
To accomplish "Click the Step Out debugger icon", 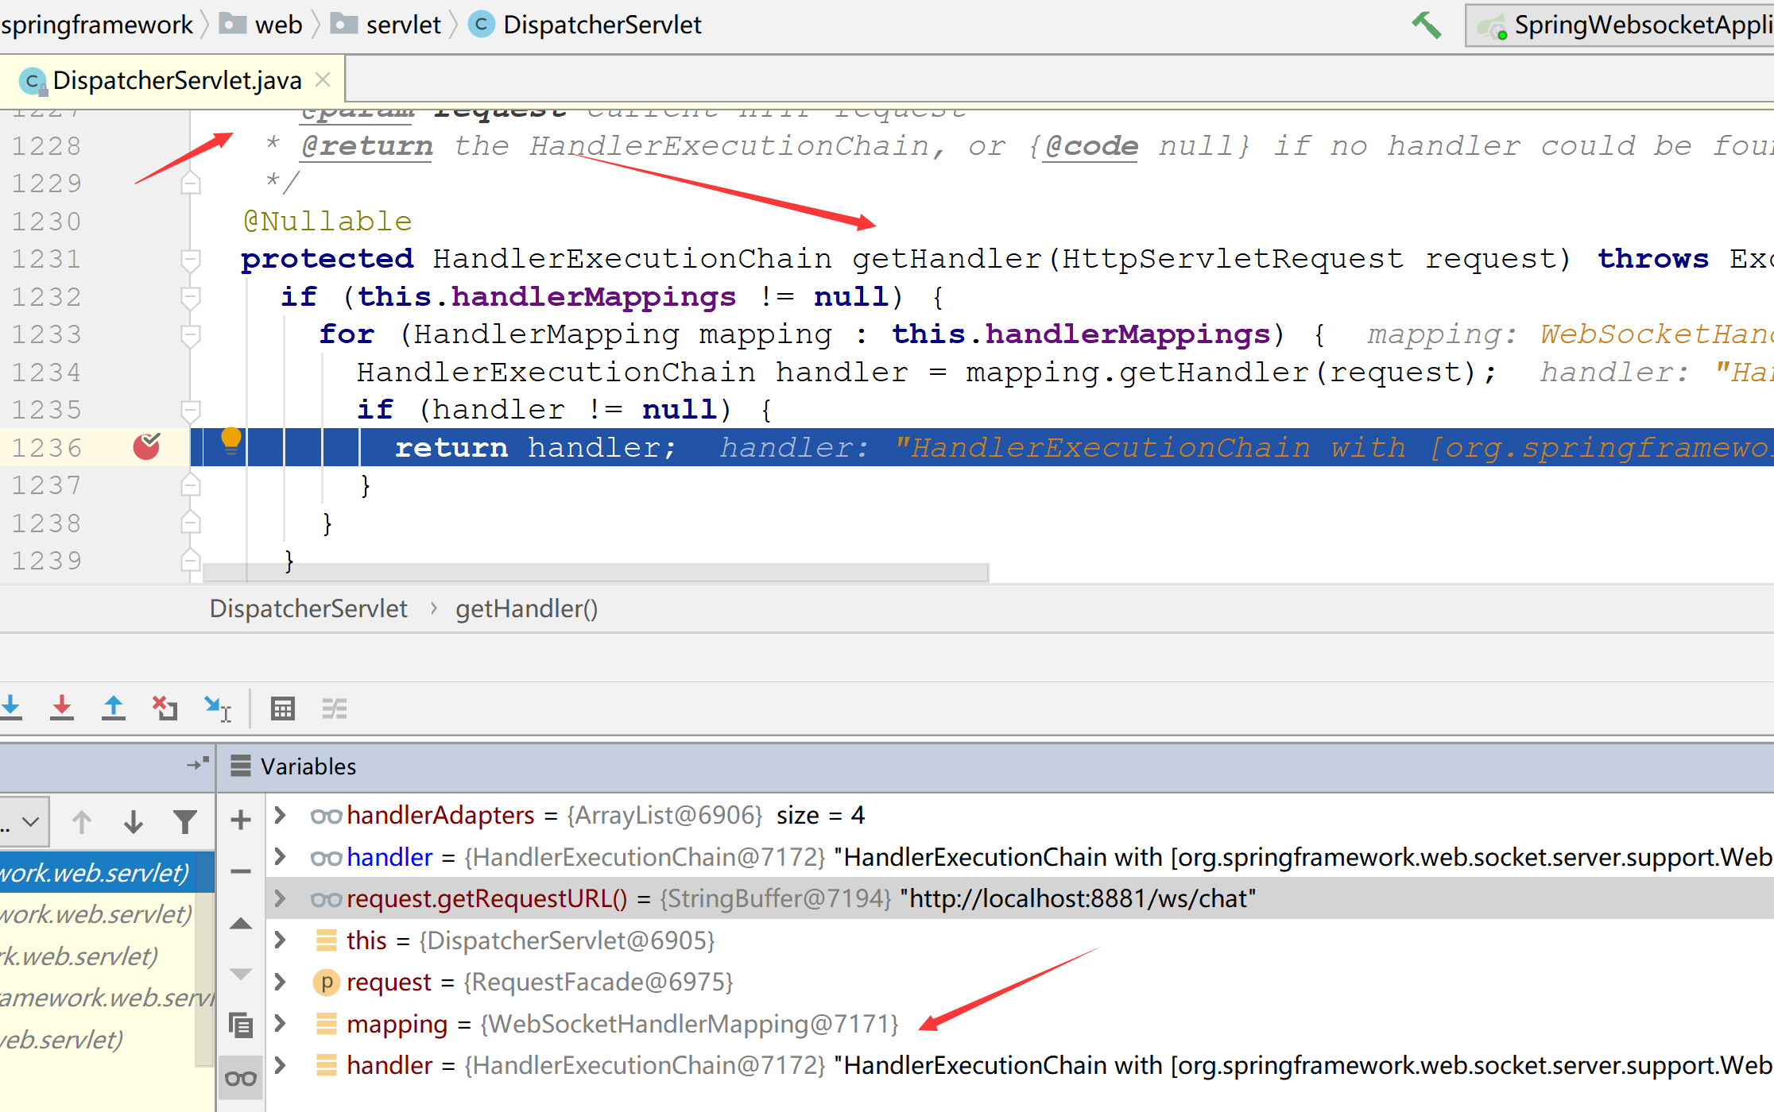I will pyautogui.click(x=114, y=707).
